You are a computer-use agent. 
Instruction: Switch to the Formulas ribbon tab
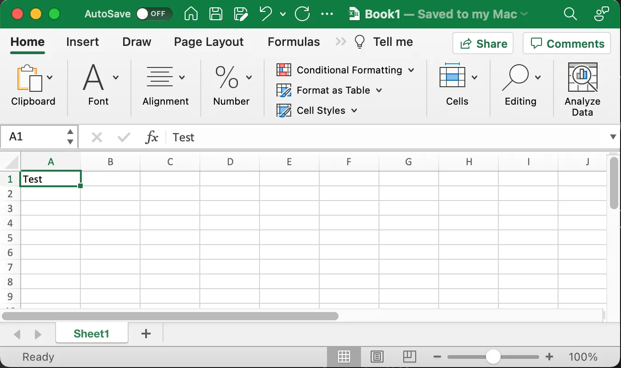(294, 42)
